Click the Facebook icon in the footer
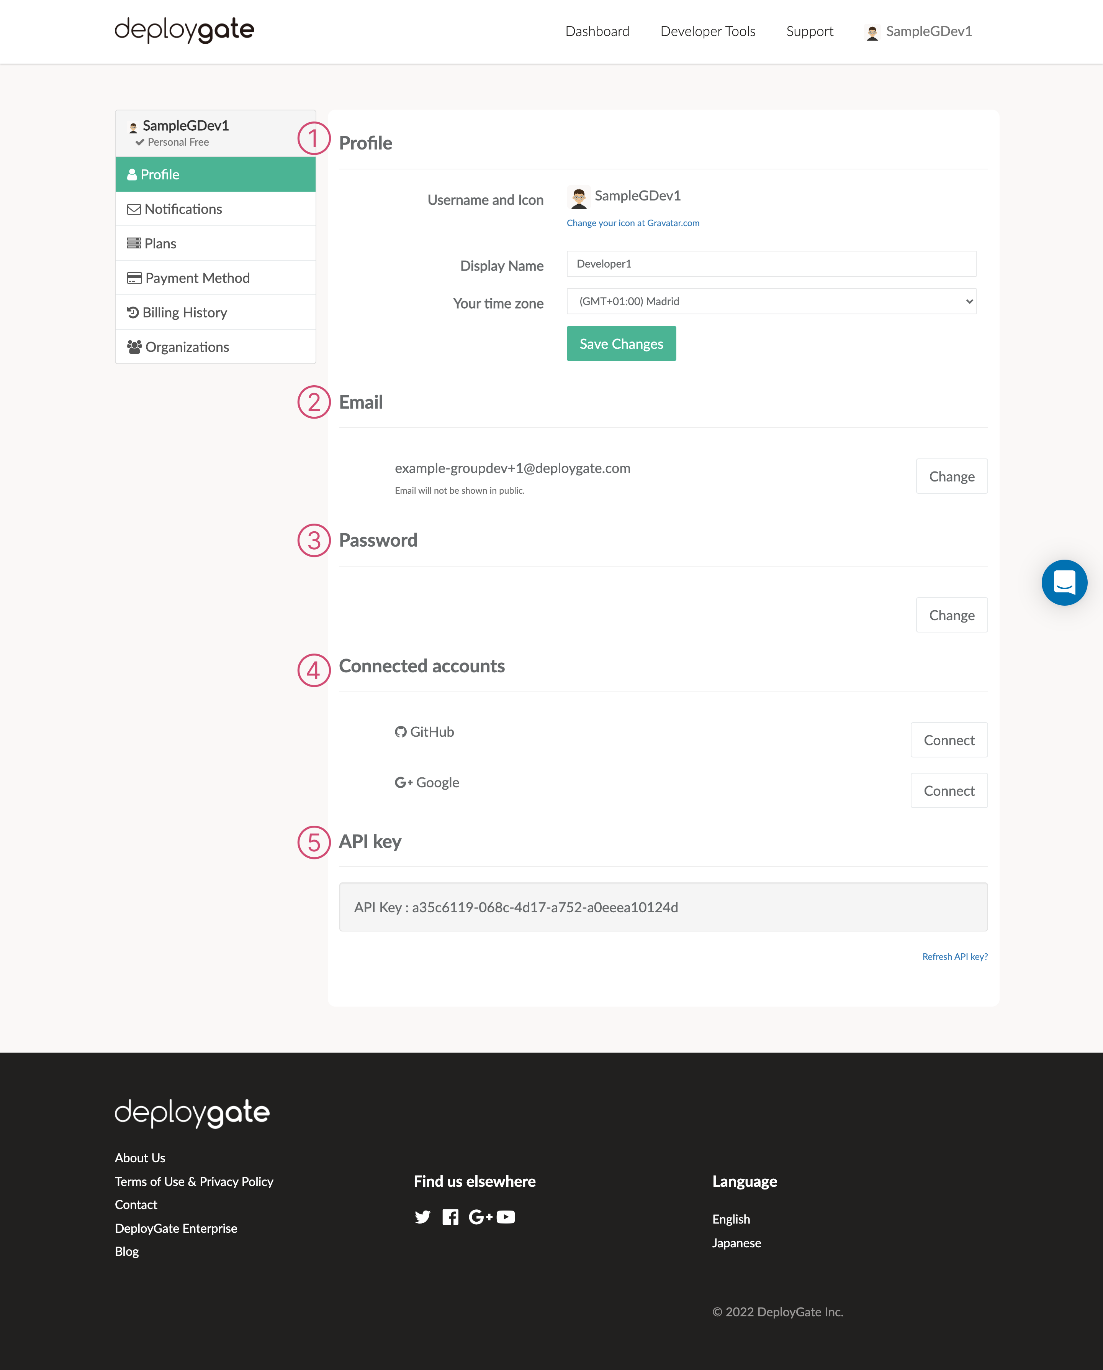This screenshot has width=1103, height=1370. (x=450, y=1217)
